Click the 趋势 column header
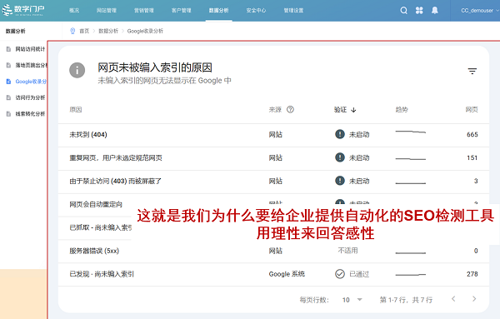Image resolution: width=500 pixels, height=319 pixels. tap(402, 110)
